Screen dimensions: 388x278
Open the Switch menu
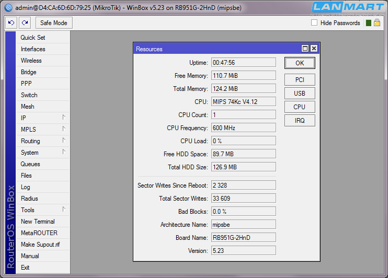pos(42,95)
